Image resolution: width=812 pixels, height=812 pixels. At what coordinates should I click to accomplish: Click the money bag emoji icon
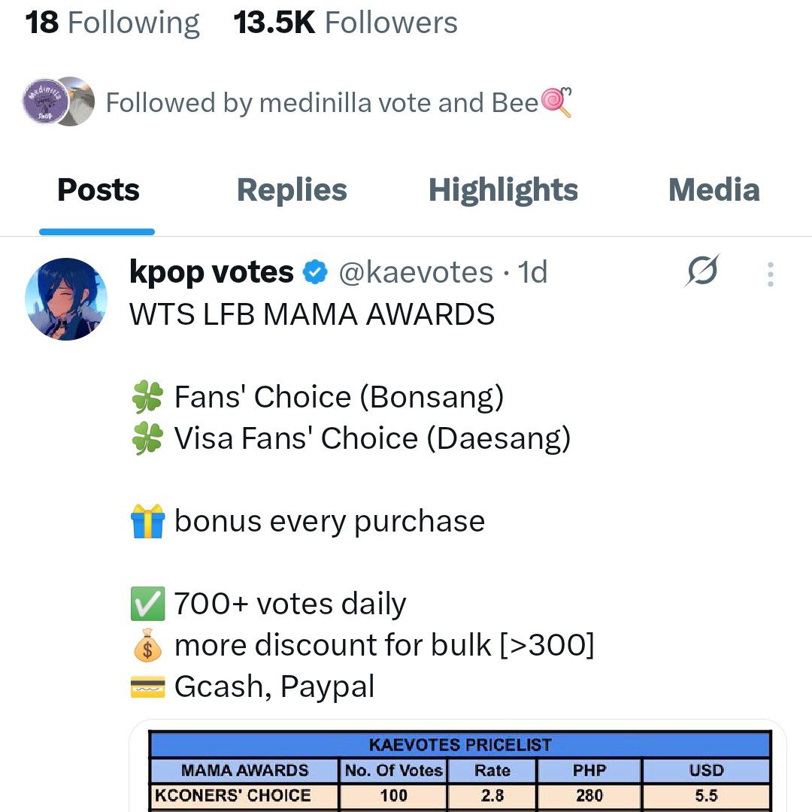(147, 646)
